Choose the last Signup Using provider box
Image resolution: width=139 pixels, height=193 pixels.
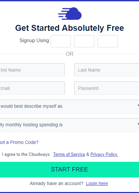click(x=108, y=41)
